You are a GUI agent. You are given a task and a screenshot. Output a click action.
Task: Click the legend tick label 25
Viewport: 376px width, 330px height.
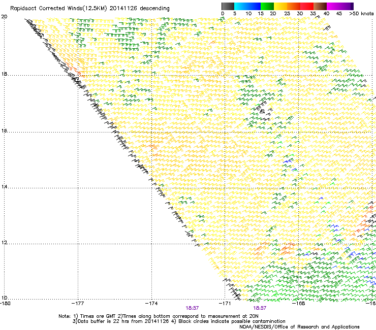(x=287, y=14)
